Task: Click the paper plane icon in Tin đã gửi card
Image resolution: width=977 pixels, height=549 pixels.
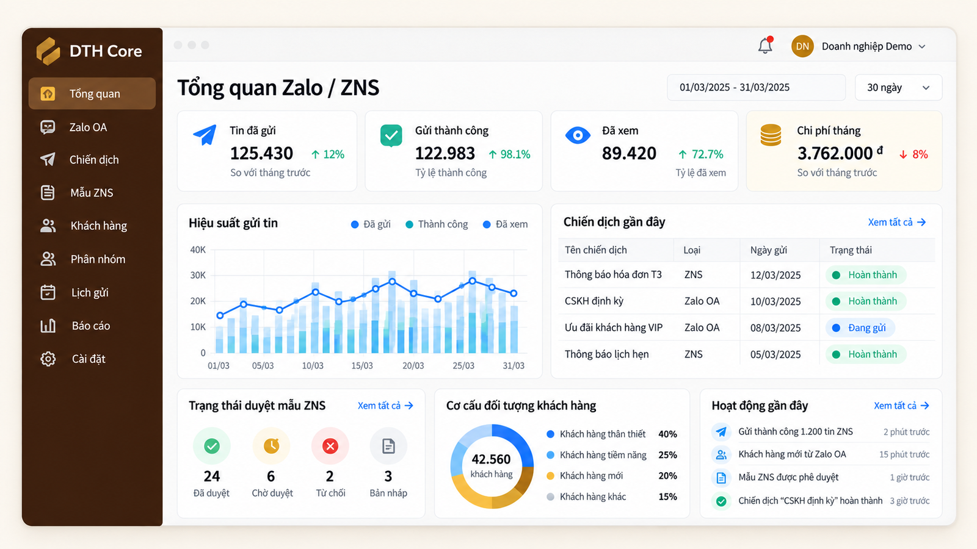Action: (205, 135)
